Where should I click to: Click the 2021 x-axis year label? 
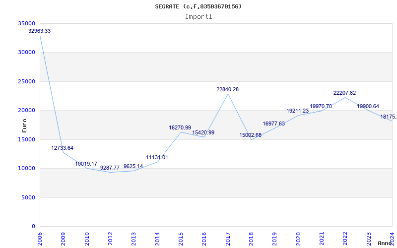pyautogui.click(x=322, y=239)
